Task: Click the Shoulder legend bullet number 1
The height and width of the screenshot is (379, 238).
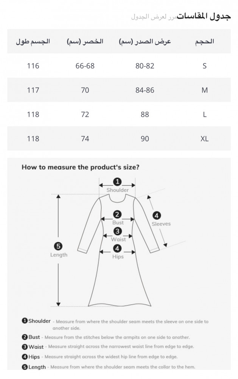Action: [x=25, y=321]
